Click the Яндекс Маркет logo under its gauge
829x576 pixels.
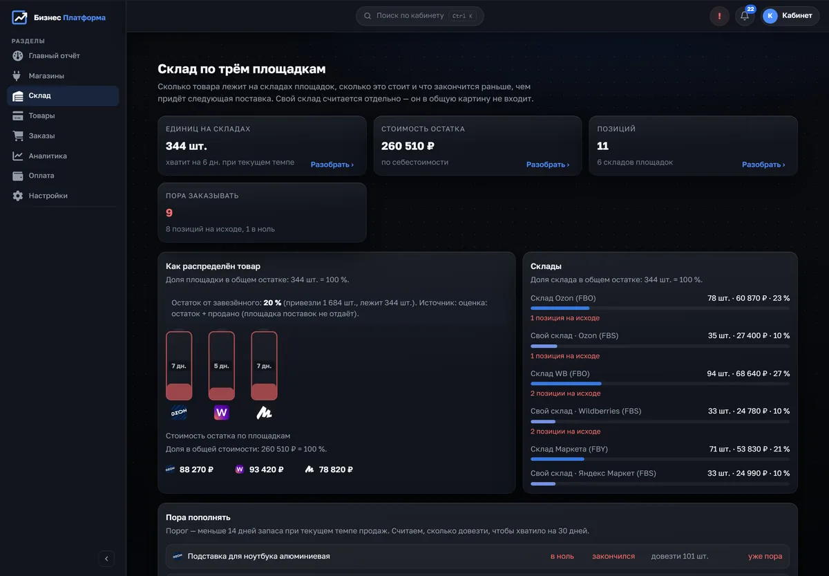tap(264, 413)
